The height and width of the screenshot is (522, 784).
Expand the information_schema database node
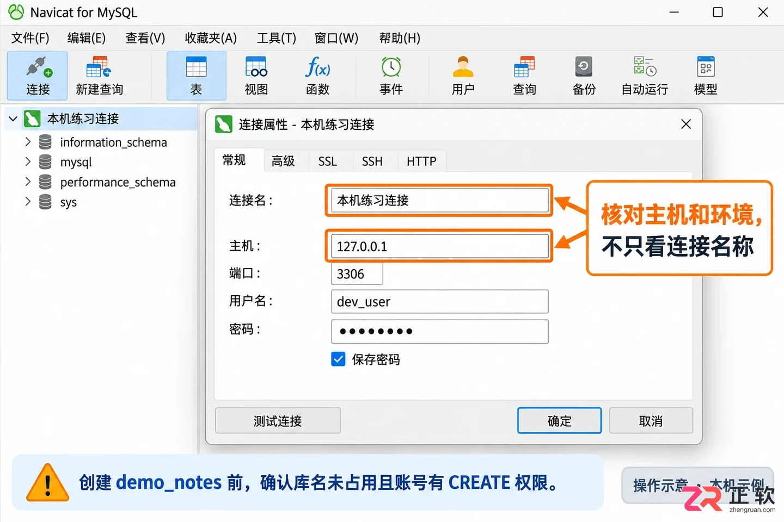[x=28, y=142]
